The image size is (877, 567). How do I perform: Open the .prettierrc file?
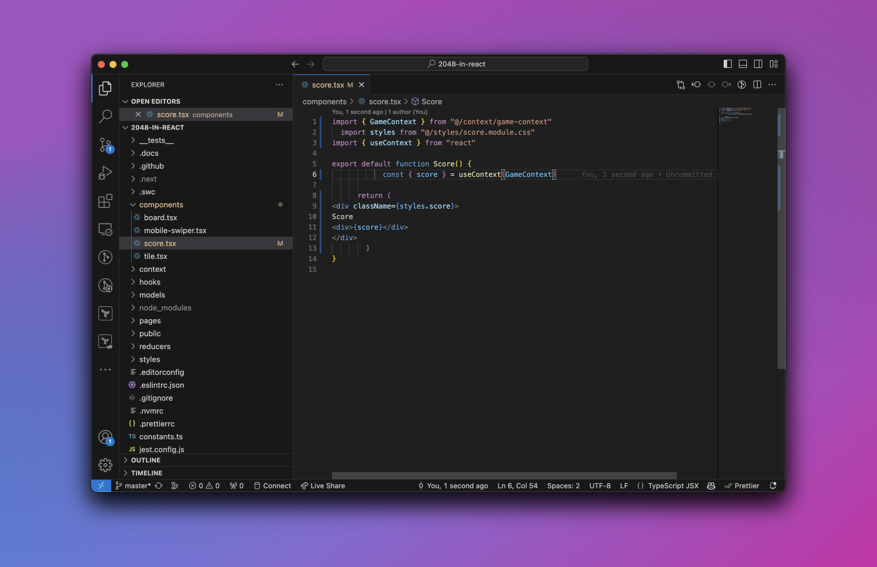(x=207, y=424)
